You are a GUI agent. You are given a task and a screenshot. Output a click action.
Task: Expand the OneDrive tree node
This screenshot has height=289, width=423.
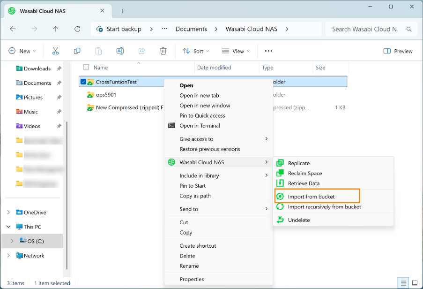coord(8,213)
